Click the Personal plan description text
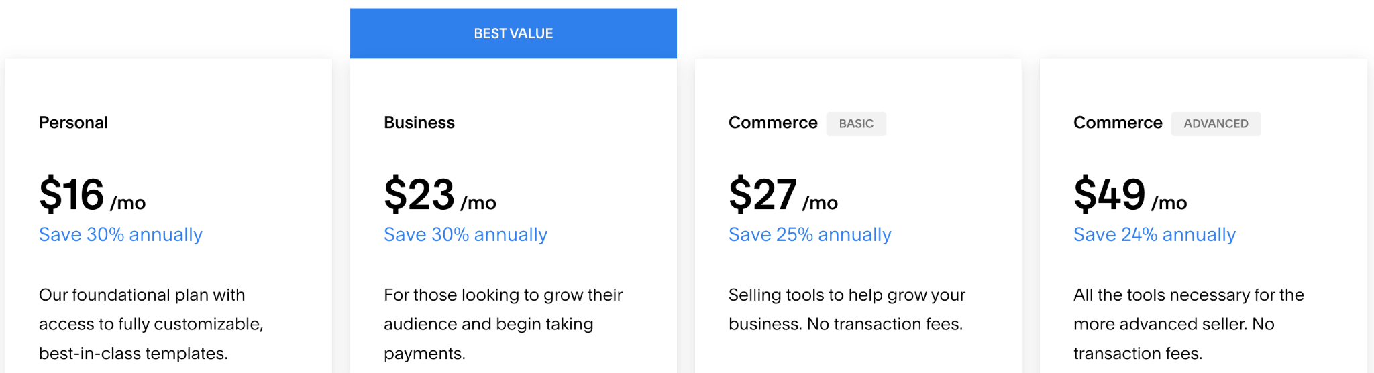Image resolution: width=1374 pixels, height=373 pixels. [151, 324]
